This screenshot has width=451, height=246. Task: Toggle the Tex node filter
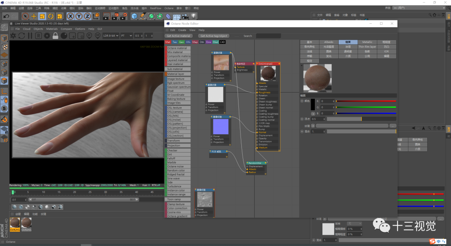pos(175,42)
